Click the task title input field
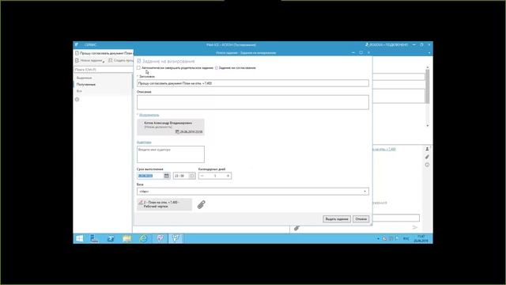506x285 pixels. (x=253, y=83)
